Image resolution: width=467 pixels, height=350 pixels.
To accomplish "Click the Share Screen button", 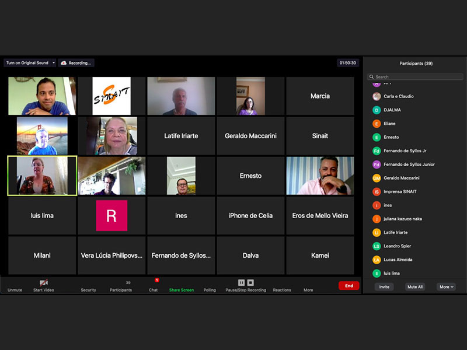I will [x=182, y=286].
